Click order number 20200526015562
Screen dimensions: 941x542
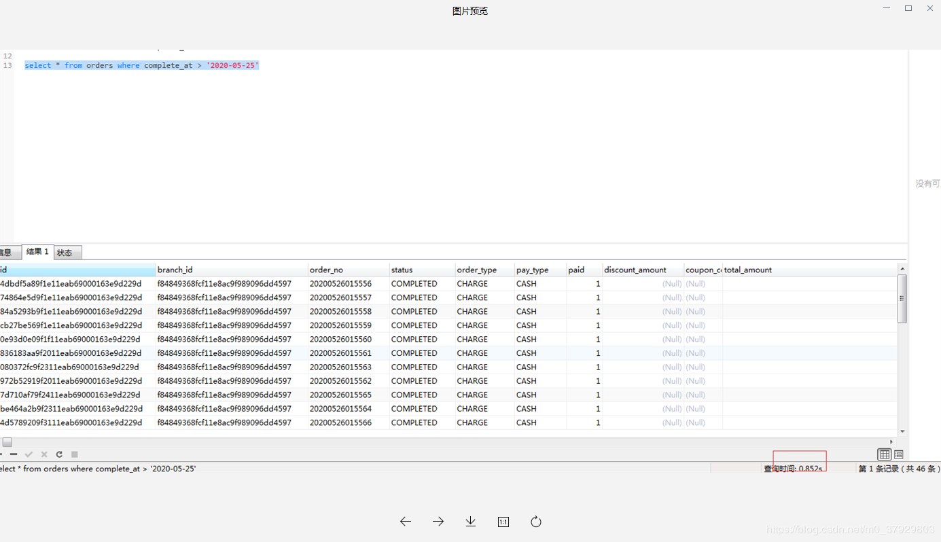pos(340,381)
